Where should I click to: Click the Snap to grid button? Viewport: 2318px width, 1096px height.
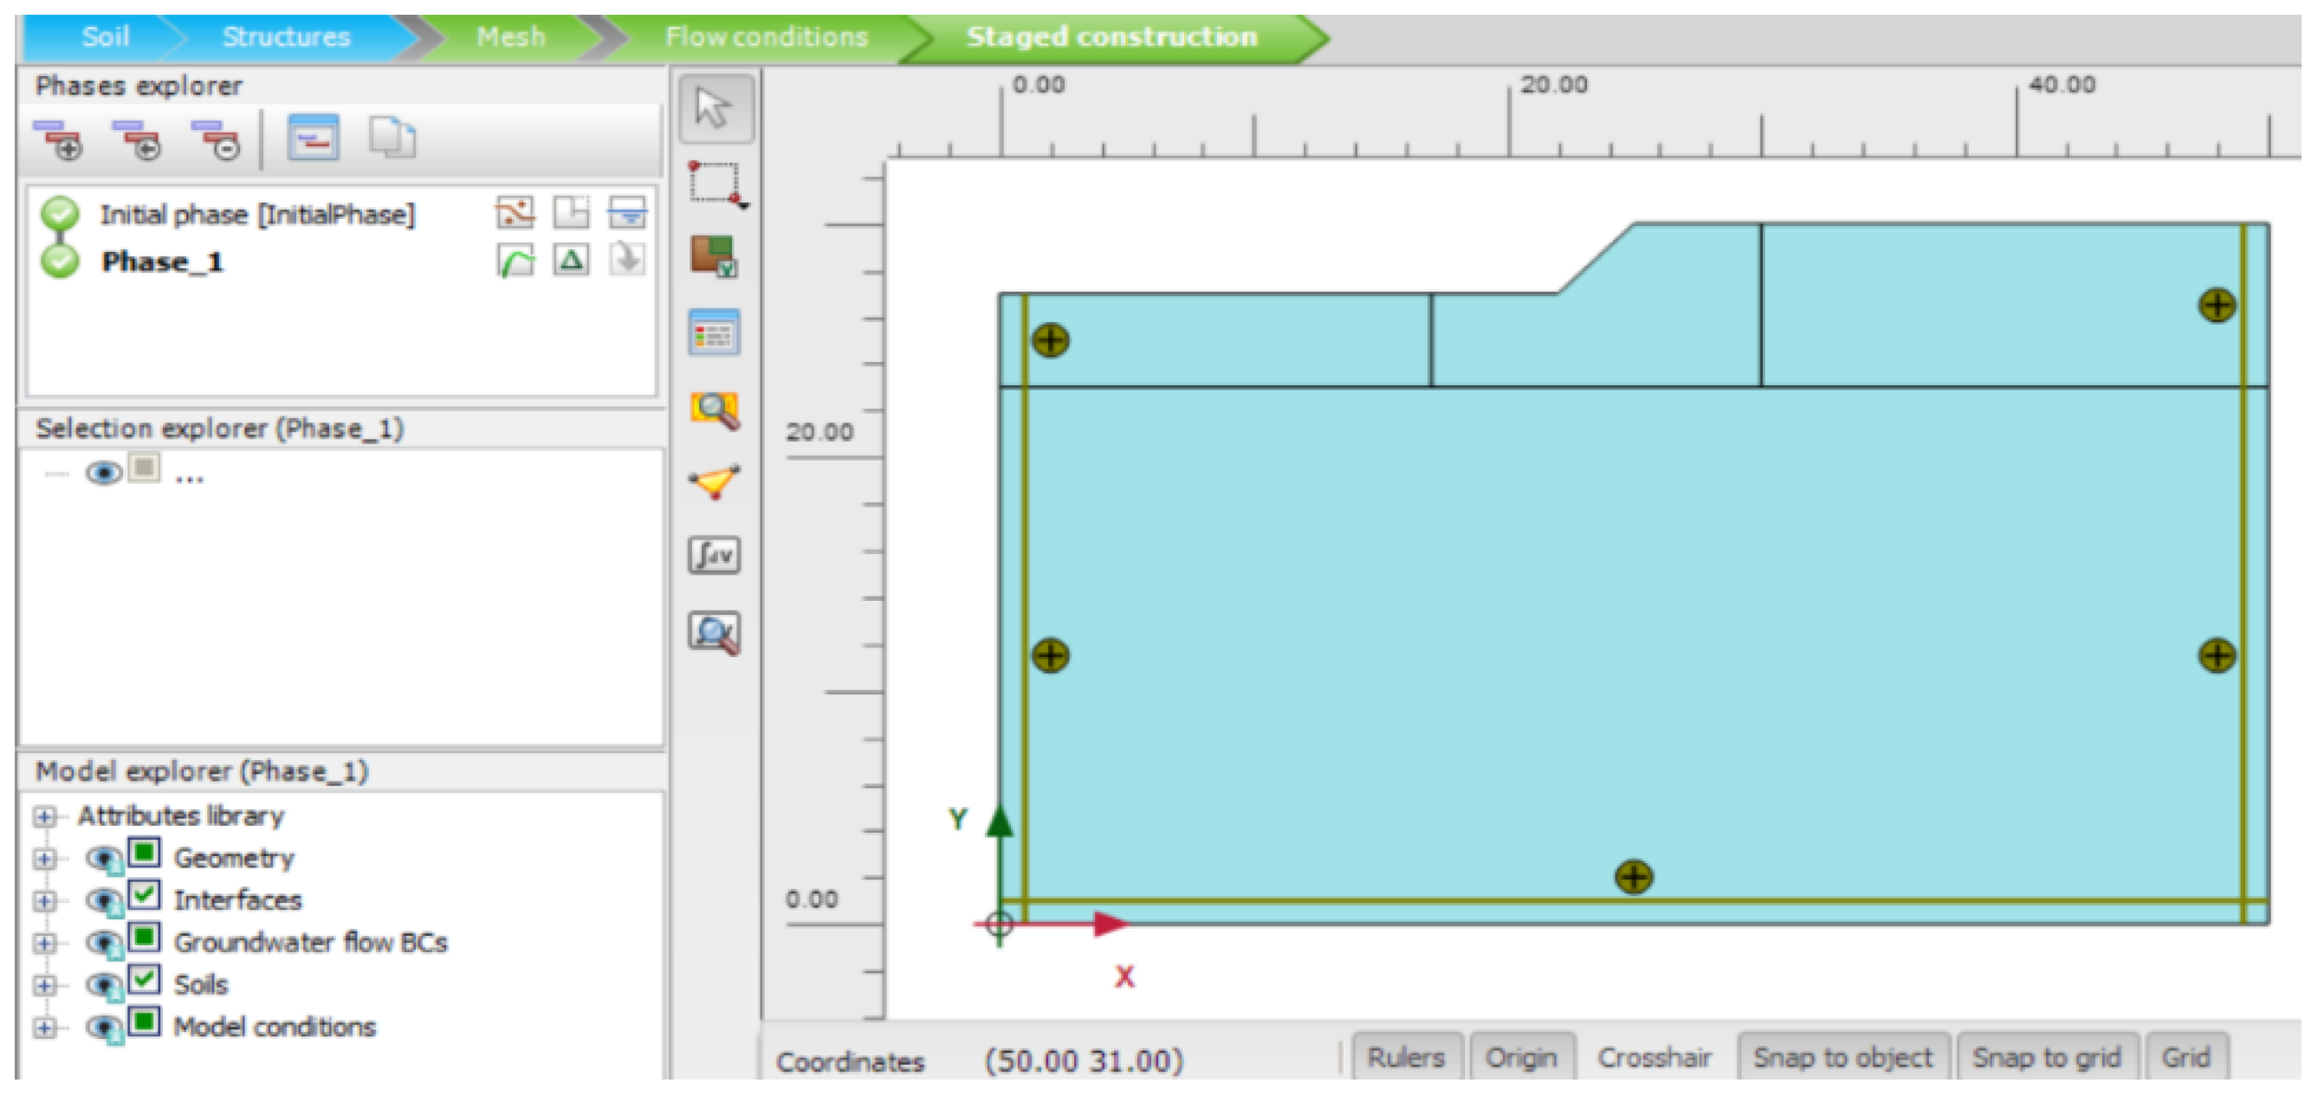(x=2045, y=1057)
